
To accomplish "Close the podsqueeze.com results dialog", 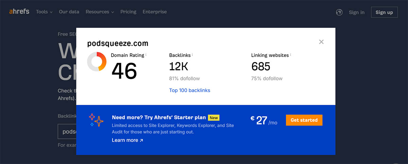I will point(321,42).
